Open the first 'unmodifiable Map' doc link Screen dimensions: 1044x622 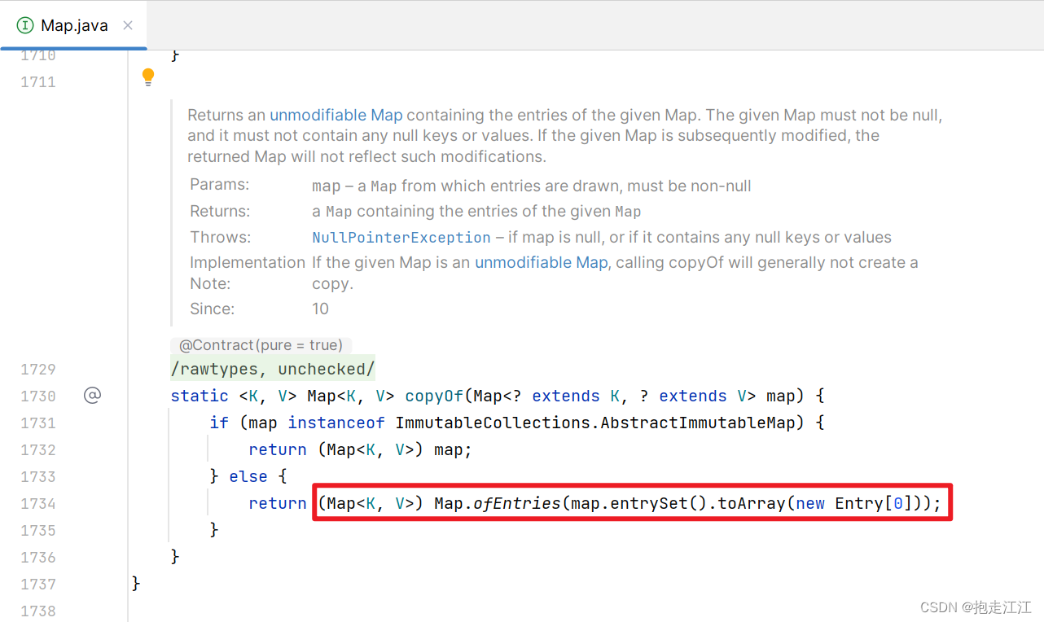[x=336, y=115]
